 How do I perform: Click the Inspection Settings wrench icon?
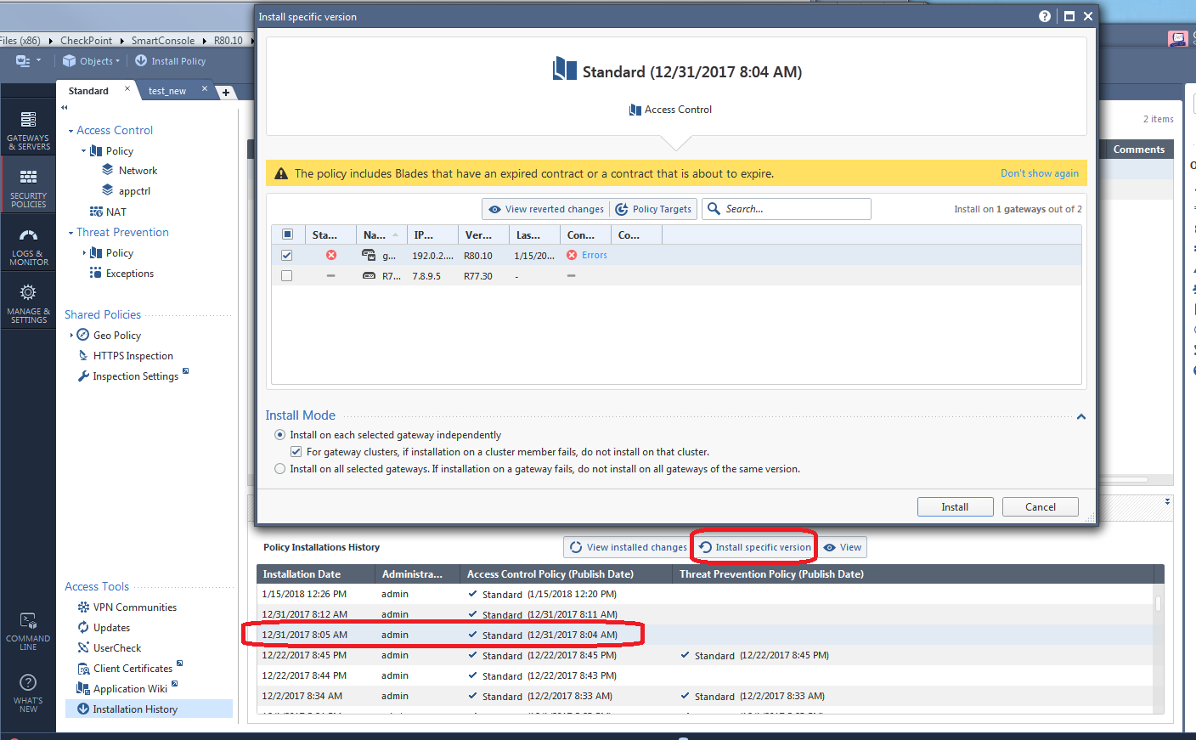[x=83, y=376]
